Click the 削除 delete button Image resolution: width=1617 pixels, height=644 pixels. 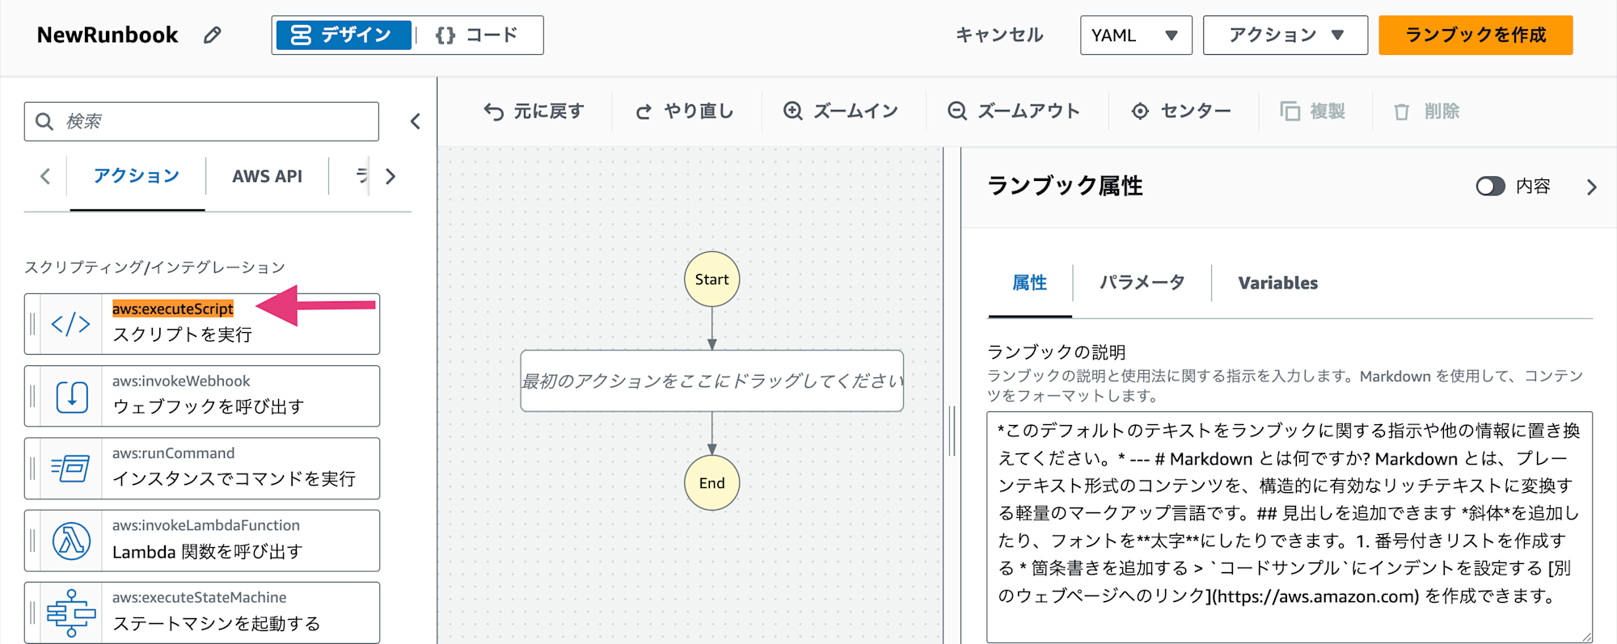pyautogui.click(x=1427, y=111)
